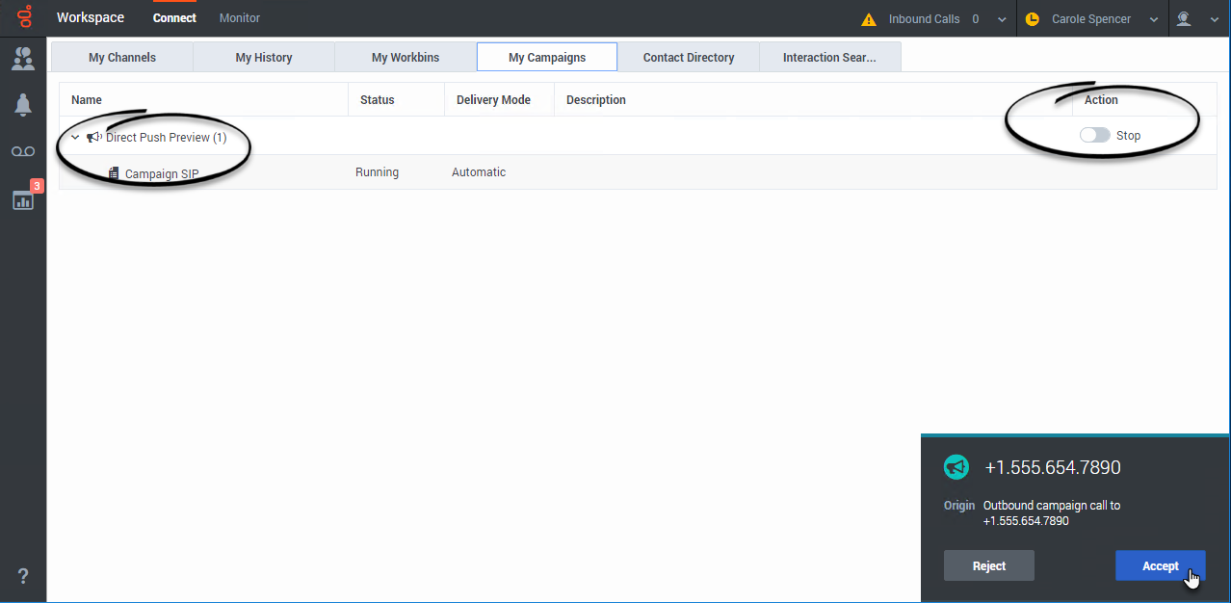
Task: Toggle the Direct Push Preview Stop switch
Action: click(x=1094, y=136)
